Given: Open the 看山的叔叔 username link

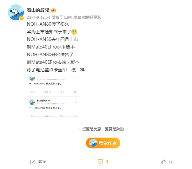Looking at the screenshot, I should (x=38, y=10).
